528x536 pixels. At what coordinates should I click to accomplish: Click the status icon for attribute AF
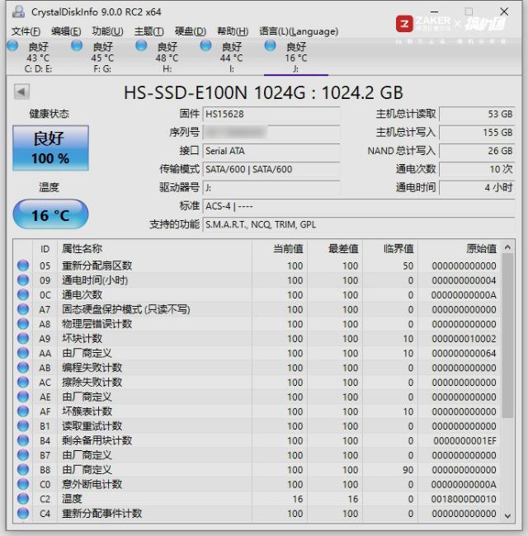(x=23, y=411)
